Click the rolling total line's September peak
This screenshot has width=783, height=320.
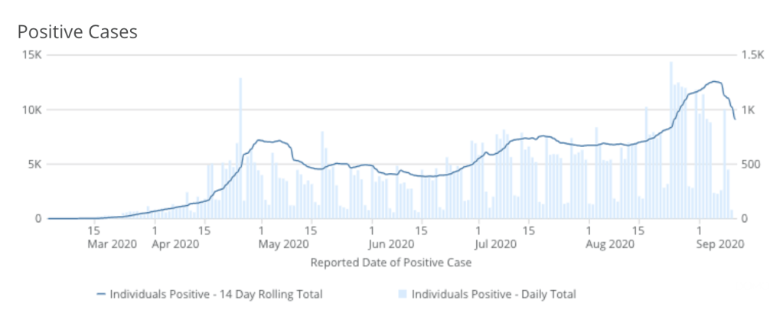point(715,81)
